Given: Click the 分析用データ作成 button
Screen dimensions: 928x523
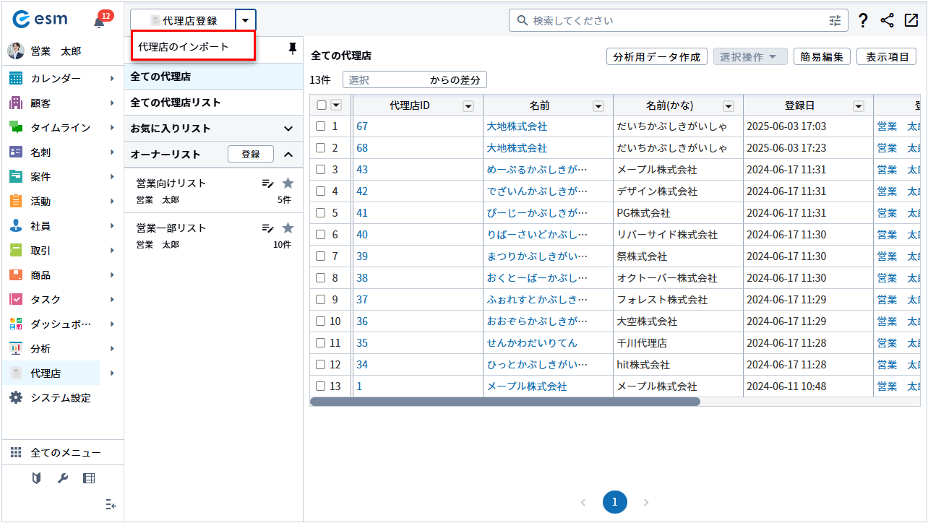Looking at the screenshot, I should point(656,57).
